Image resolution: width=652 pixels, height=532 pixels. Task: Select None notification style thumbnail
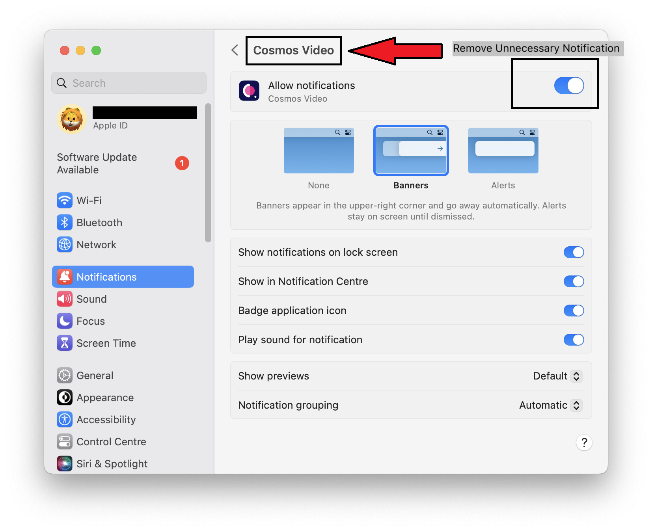coord(319,151)
